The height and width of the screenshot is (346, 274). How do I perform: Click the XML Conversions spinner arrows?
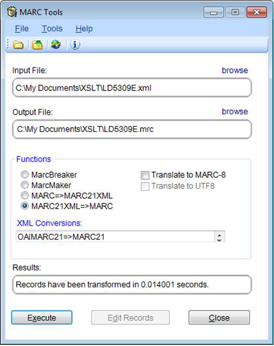tap(219, 237)
